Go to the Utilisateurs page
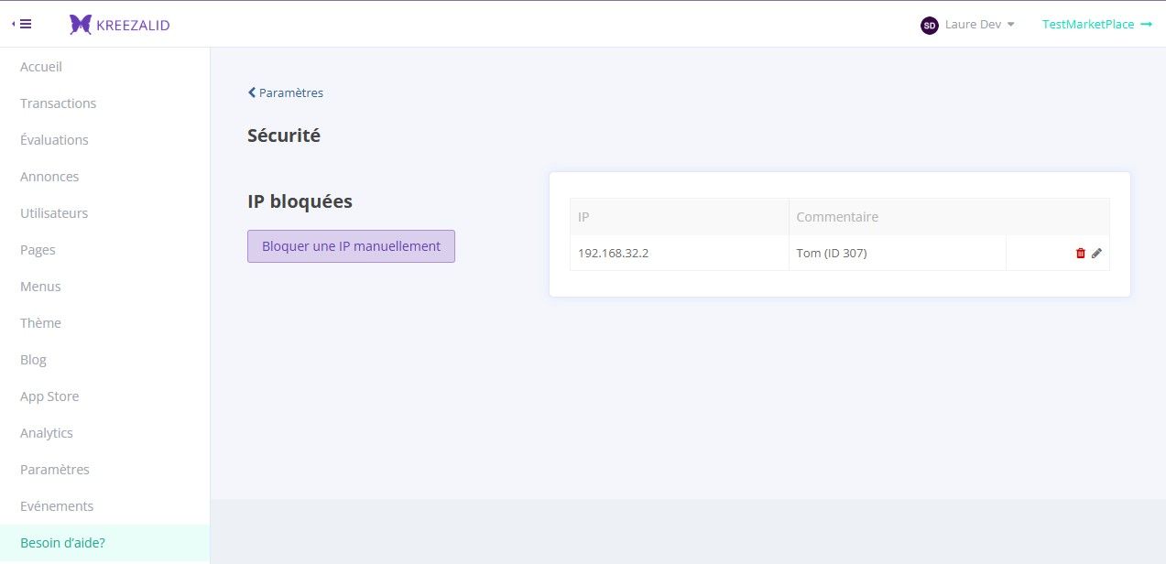1166x564 pixels. [x=54, y=213]
